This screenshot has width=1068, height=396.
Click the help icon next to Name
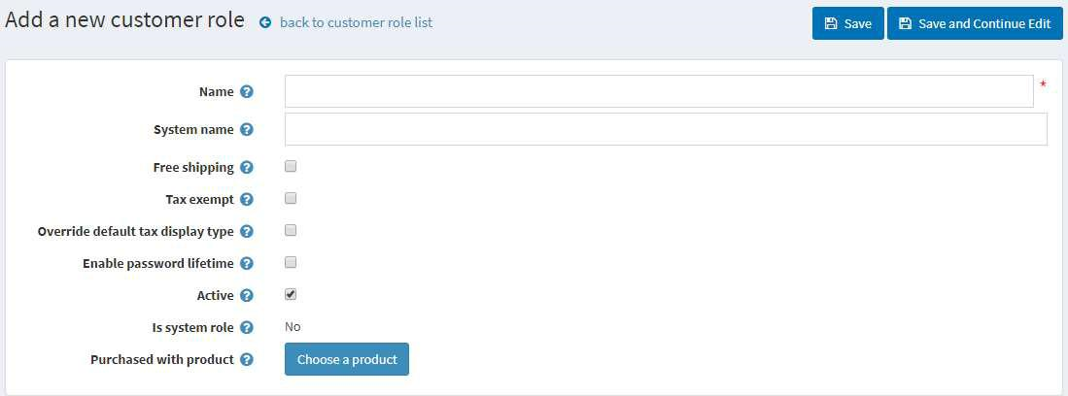(247, 92)
